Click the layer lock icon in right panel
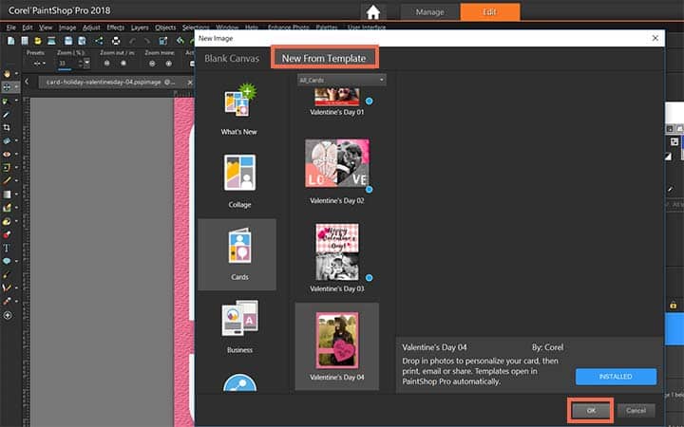 tap(674, 305)
